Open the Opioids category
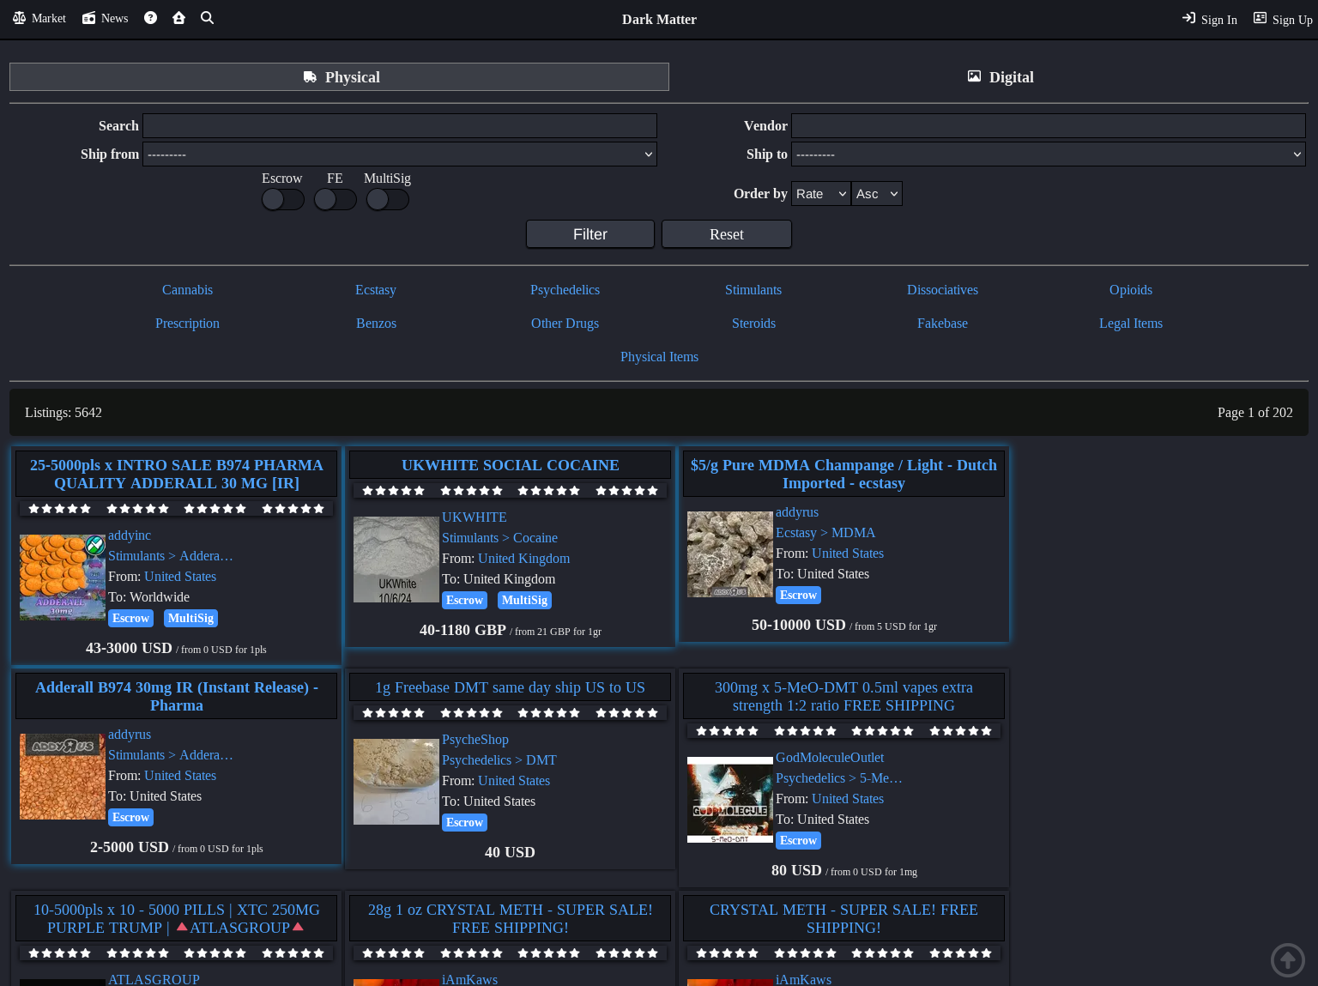Screen dimensions: 1318x986 [1131, 290]
